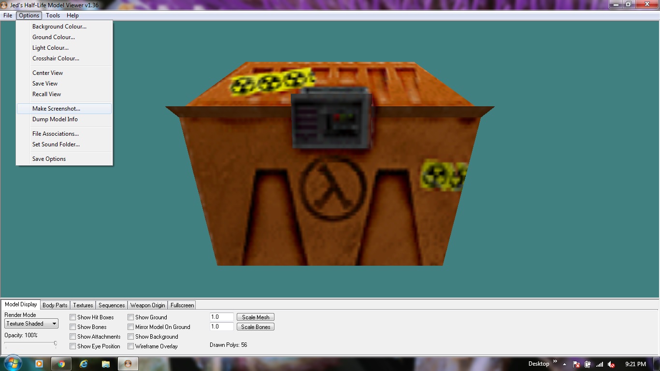Click the Show Desktop strip at taskbar end
The height and width of the screenshot is (371, 660).
click(657, 364)
